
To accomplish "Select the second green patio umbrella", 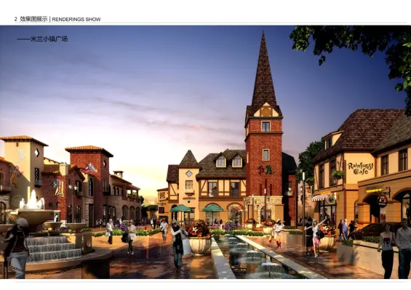I will pos(213,209).
